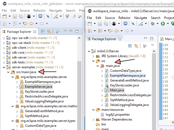Click Next Annotation icon in right window
This screenshot has width=174, height=130.
tap(89, 31)
